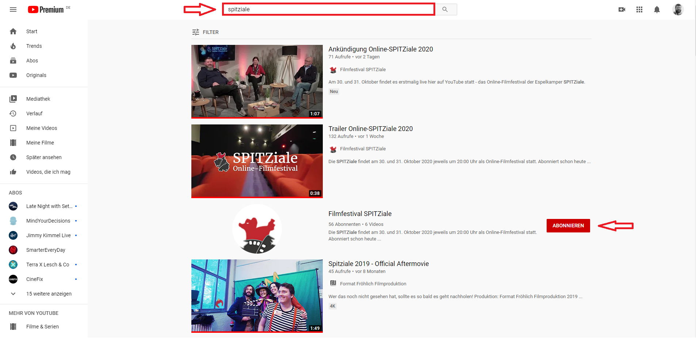This screenshot has width=696, height=343.
Task: Click the Originals play icon
Action: click(x=13, y=75)
